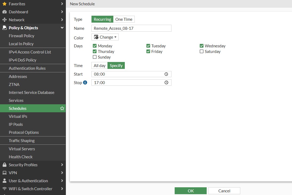
Task: Click the Dashboard gauge icon
Action: pos(5,12)
